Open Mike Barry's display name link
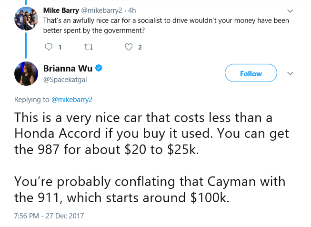The height and width of the screenshot is (227, 311). [x=61, y=10]
